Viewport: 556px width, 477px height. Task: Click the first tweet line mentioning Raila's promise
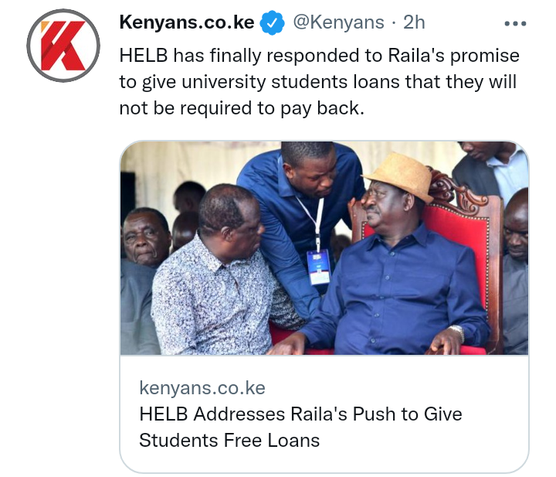coord(319,56)
